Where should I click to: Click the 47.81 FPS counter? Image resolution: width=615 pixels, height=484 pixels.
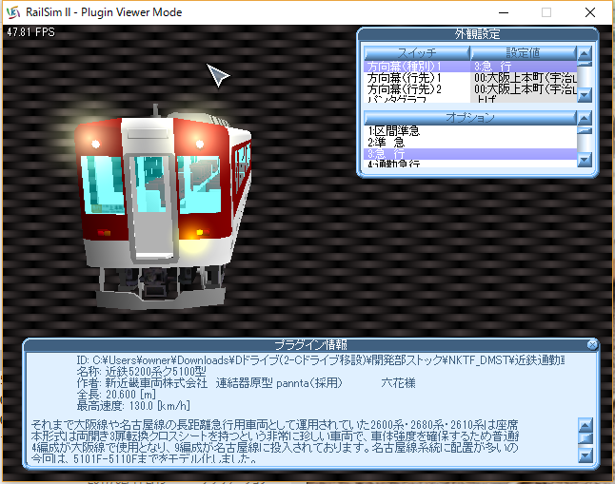coord(30,32)
